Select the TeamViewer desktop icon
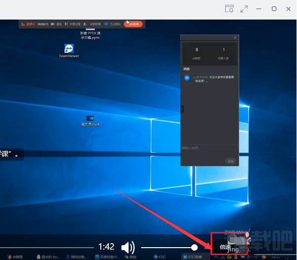Screen dimensions: 297x260 point(69,51)
